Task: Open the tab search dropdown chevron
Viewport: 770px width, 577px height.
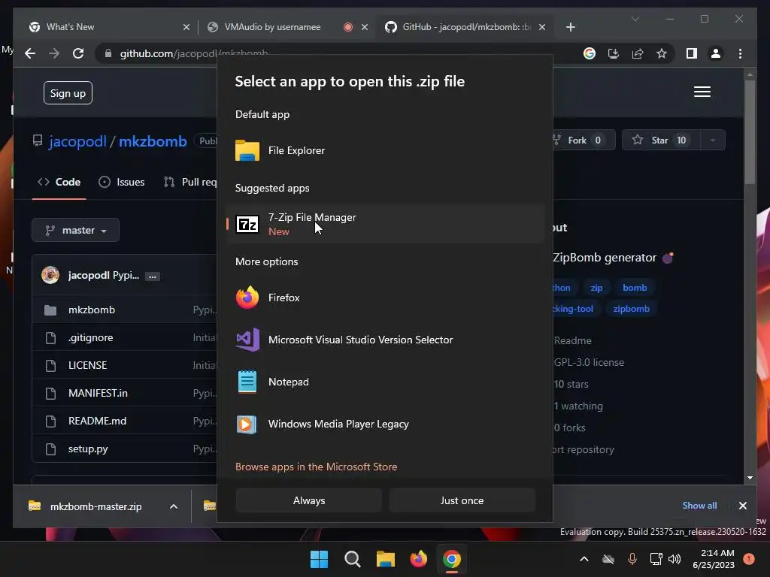Action: [635, 19]
